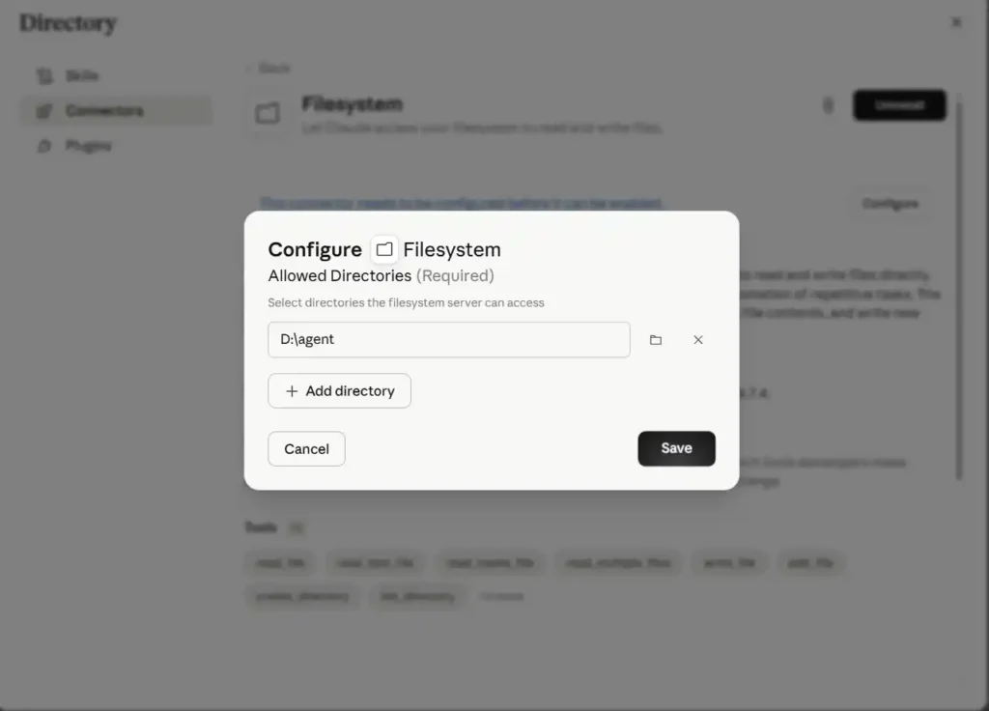
Task: Click the Connectors icon in sidebar
Action: (44, 111)
